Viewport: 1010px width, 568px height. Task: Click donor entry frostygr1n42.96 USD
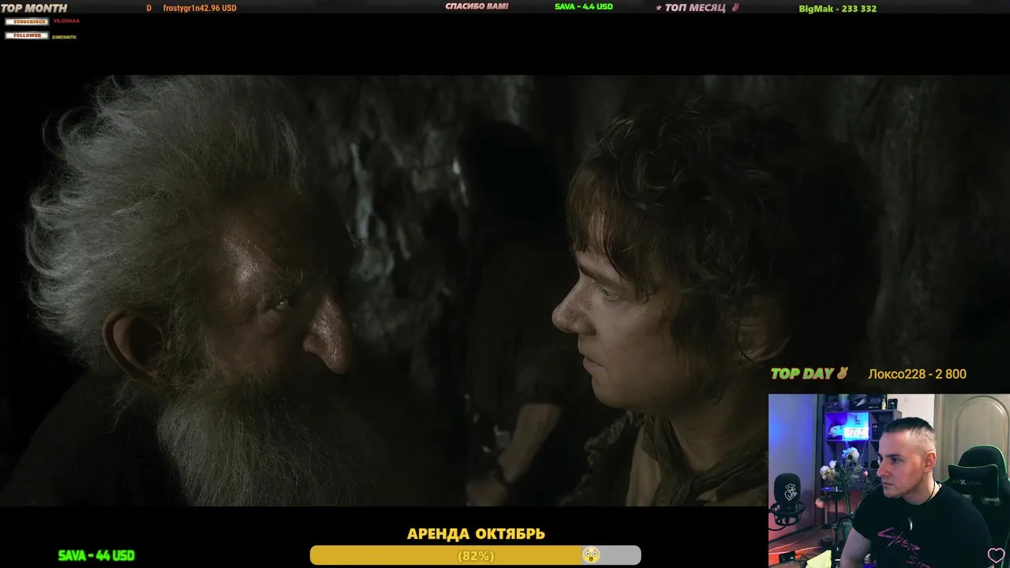coord(200,8)
